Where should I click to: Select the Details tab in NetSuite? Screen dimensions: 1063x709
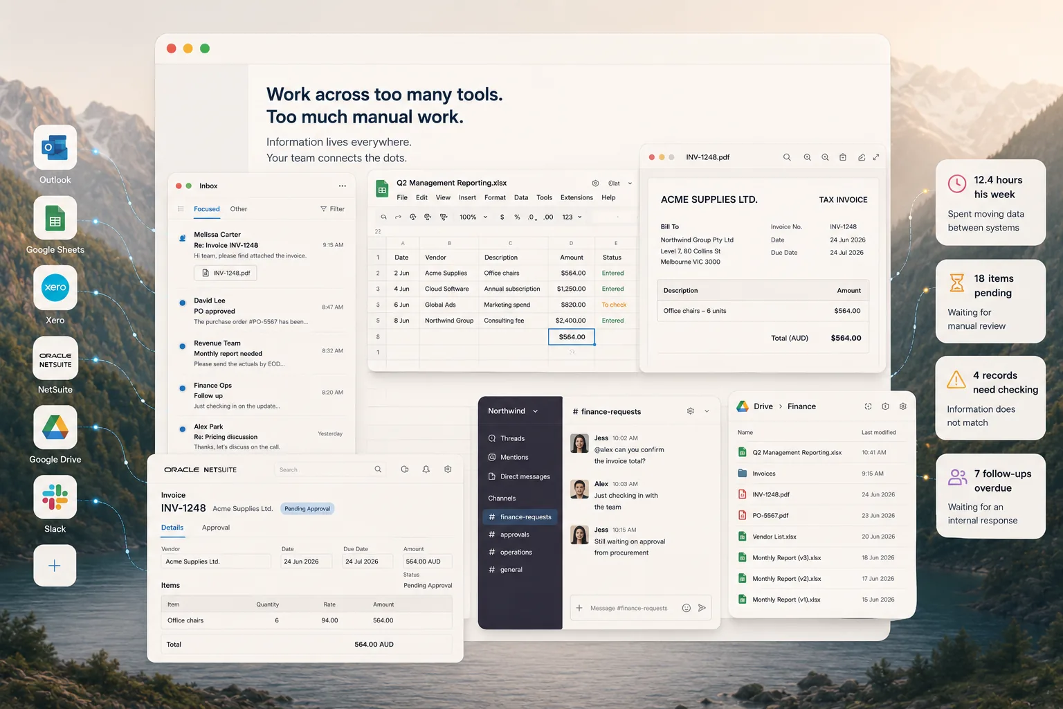pos(172,528)
